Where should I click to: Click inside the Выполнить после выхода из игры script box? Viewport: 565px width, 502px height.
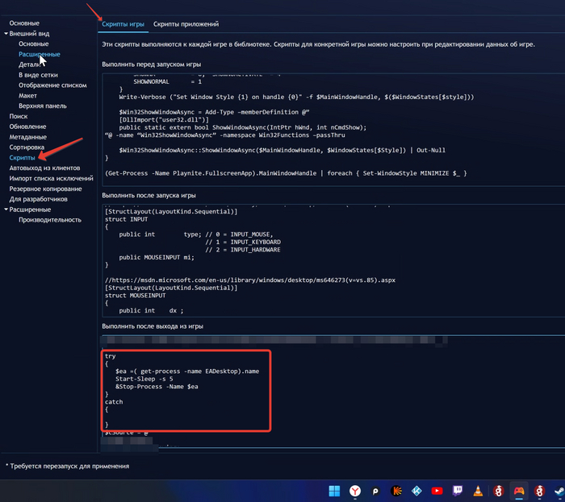coord(333,392)
